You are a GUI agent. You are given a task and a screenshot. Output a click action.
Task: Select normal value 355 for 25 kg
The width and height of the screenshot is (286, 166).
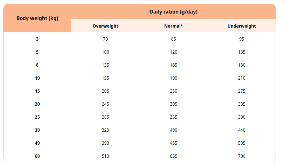coord(173,117)
